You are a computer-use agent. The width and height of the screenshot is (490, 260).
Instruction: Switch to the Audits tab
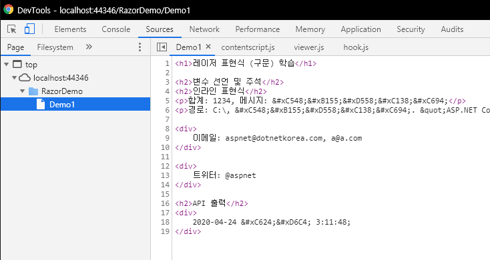coord(452,29)
